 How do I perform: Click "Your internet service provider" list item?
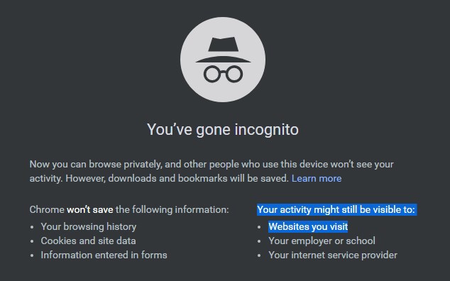click(333, 255)
